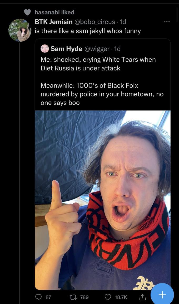Open the quoted author's handle

pyautogui.click(x=97, y=49)
